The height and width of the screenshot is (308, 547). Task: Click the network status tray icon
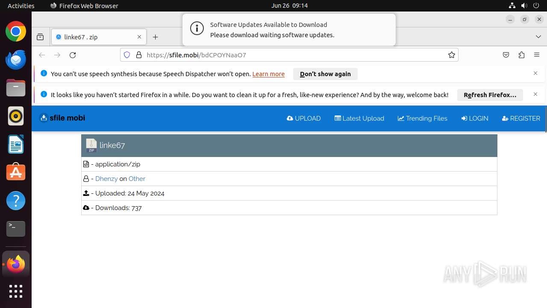point(512,6)
